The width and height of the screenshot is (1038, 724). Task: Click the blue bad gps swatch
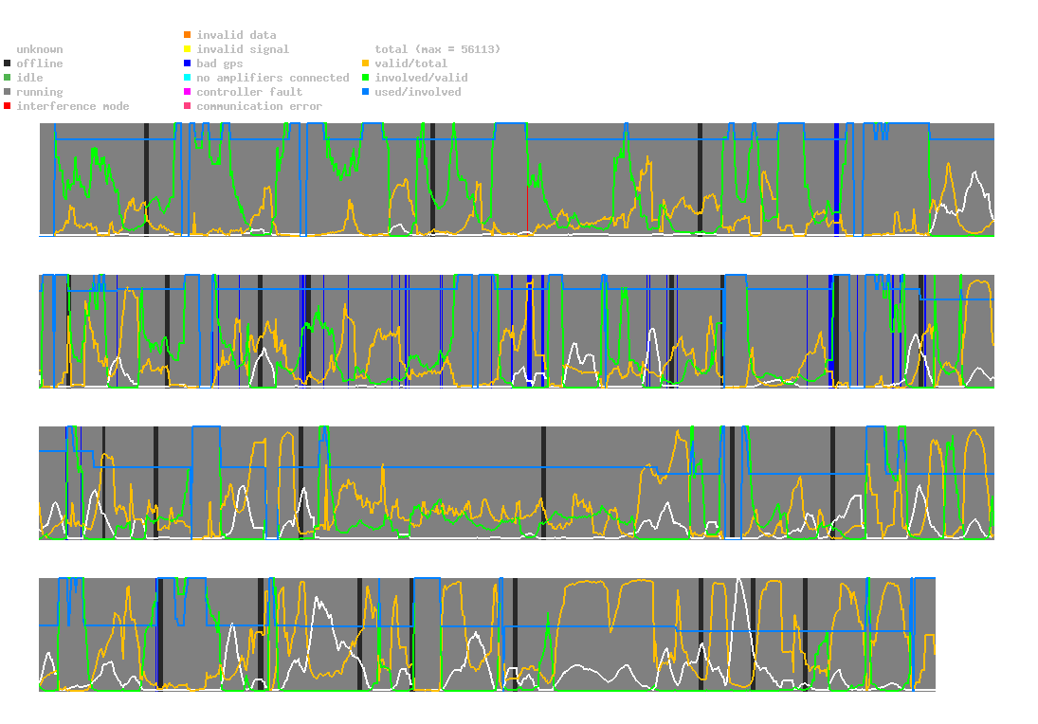(188, 63)
